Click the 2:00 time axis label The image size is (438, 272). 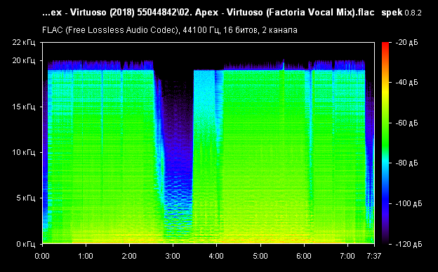[x=129, y=256]
